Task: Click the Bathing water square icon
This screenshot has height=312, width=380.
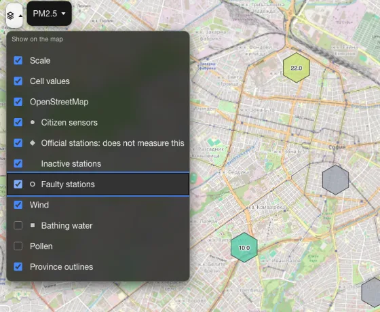Action: click(33, 225)
